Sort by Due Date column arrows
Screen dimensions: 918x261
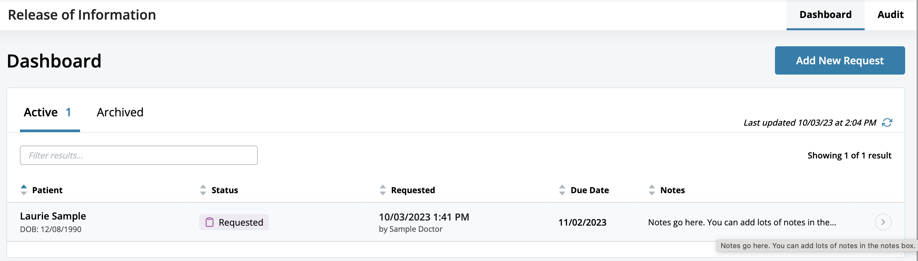coord(562,190)
